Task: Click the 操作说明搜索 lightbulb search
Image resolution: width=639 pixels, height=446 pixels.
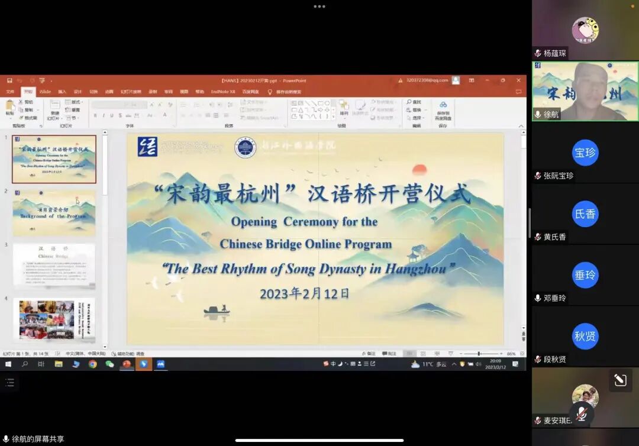Action: click(285, 92)
